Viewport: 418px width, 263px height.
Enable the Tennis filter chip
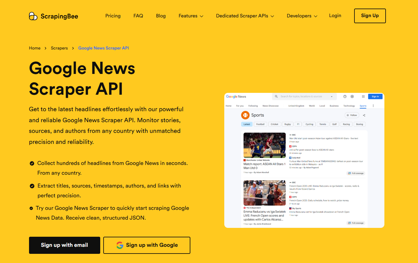323,124
